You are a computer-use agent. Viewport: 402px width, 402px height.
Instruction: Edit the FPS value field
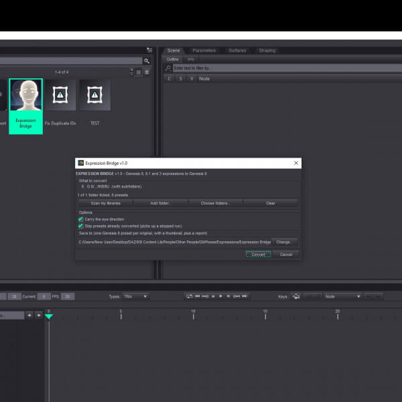(68, 297)
